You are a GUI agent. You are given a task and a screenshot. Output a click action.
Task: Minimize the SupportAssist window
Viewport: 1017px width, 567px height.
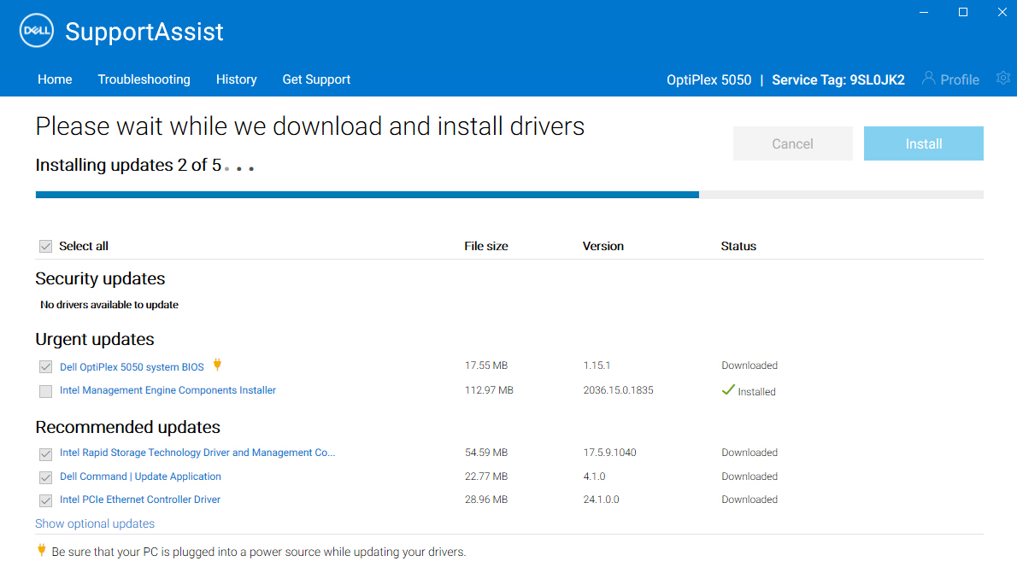(x=924, y=12)
